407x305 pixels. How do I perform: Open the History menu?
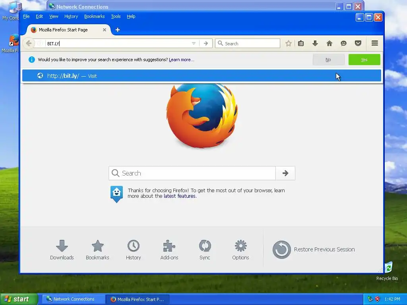[71, 16]
